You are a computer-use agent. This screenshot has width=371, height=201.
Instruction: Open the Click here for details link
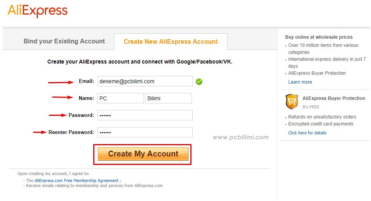click(x=307, y=133)
